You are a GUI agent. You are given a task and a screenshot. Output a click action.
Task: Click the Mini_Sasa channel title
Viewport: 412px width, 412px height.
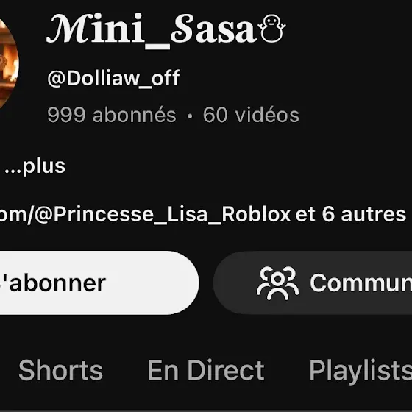(x=166, y=30)
